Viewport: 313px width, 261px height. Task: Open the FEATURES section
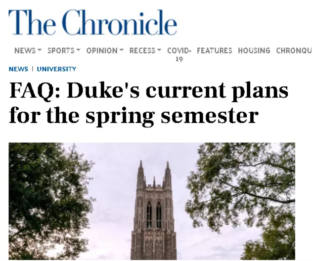pos(214,50)
